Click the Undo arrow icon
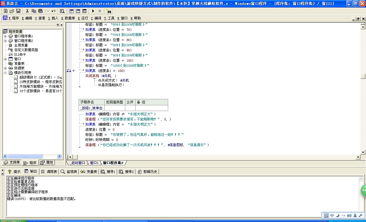The image size is (366, 222). 53,11
